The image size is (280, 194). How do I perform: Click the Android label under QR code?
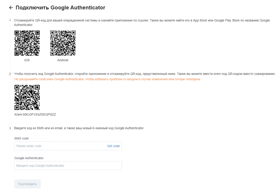click(63, 60)
